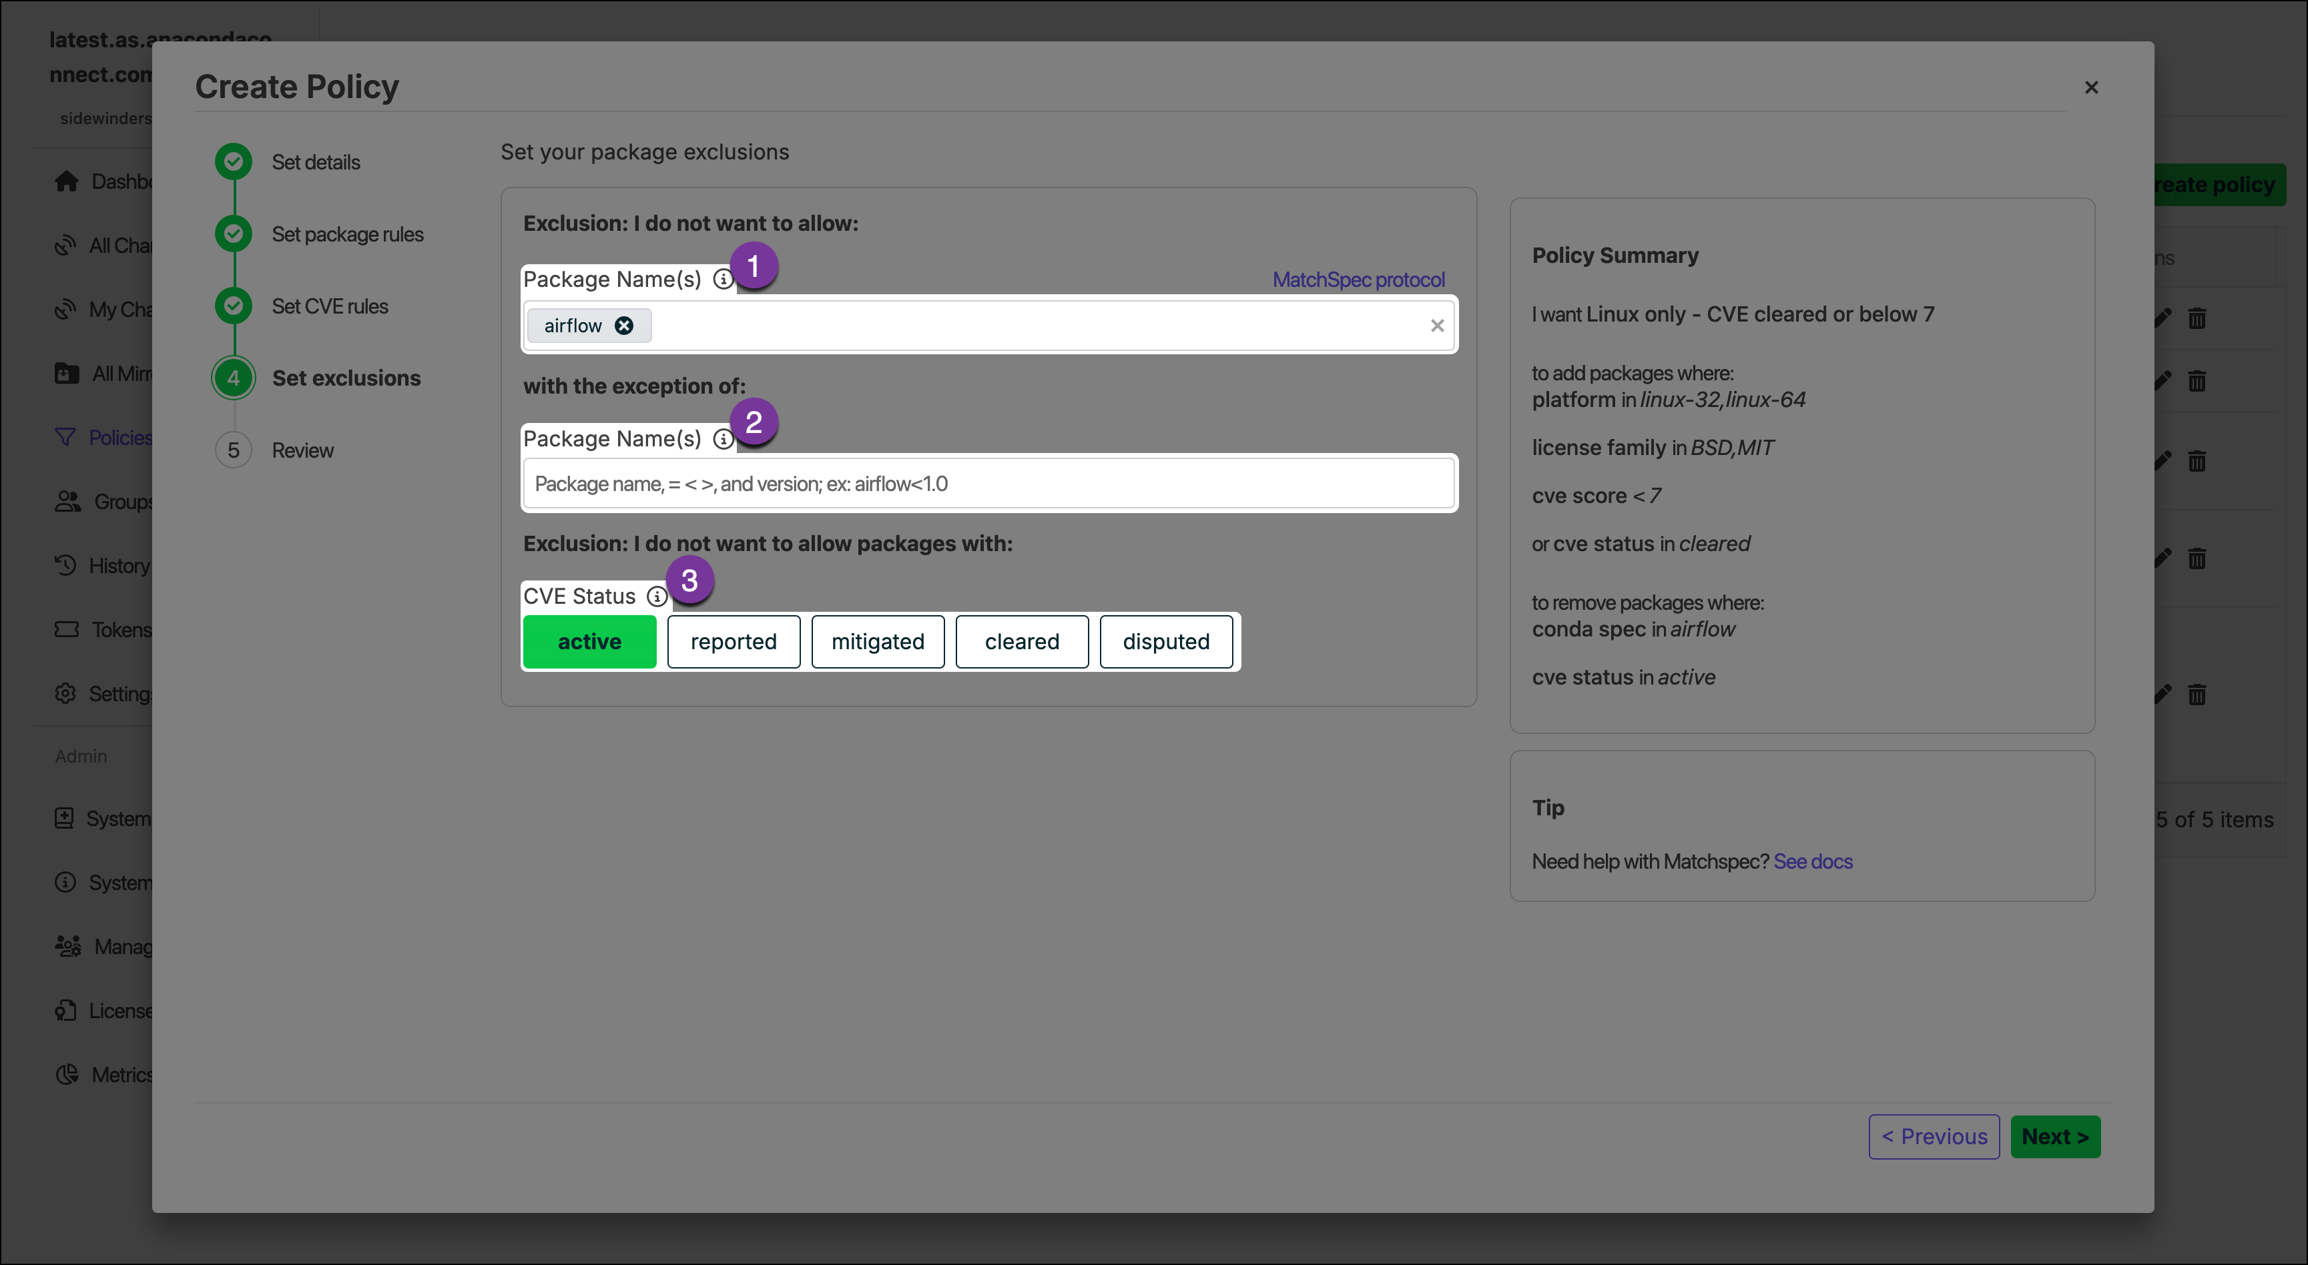Click info icon next to first Package Name(s)

coord(722,280)
